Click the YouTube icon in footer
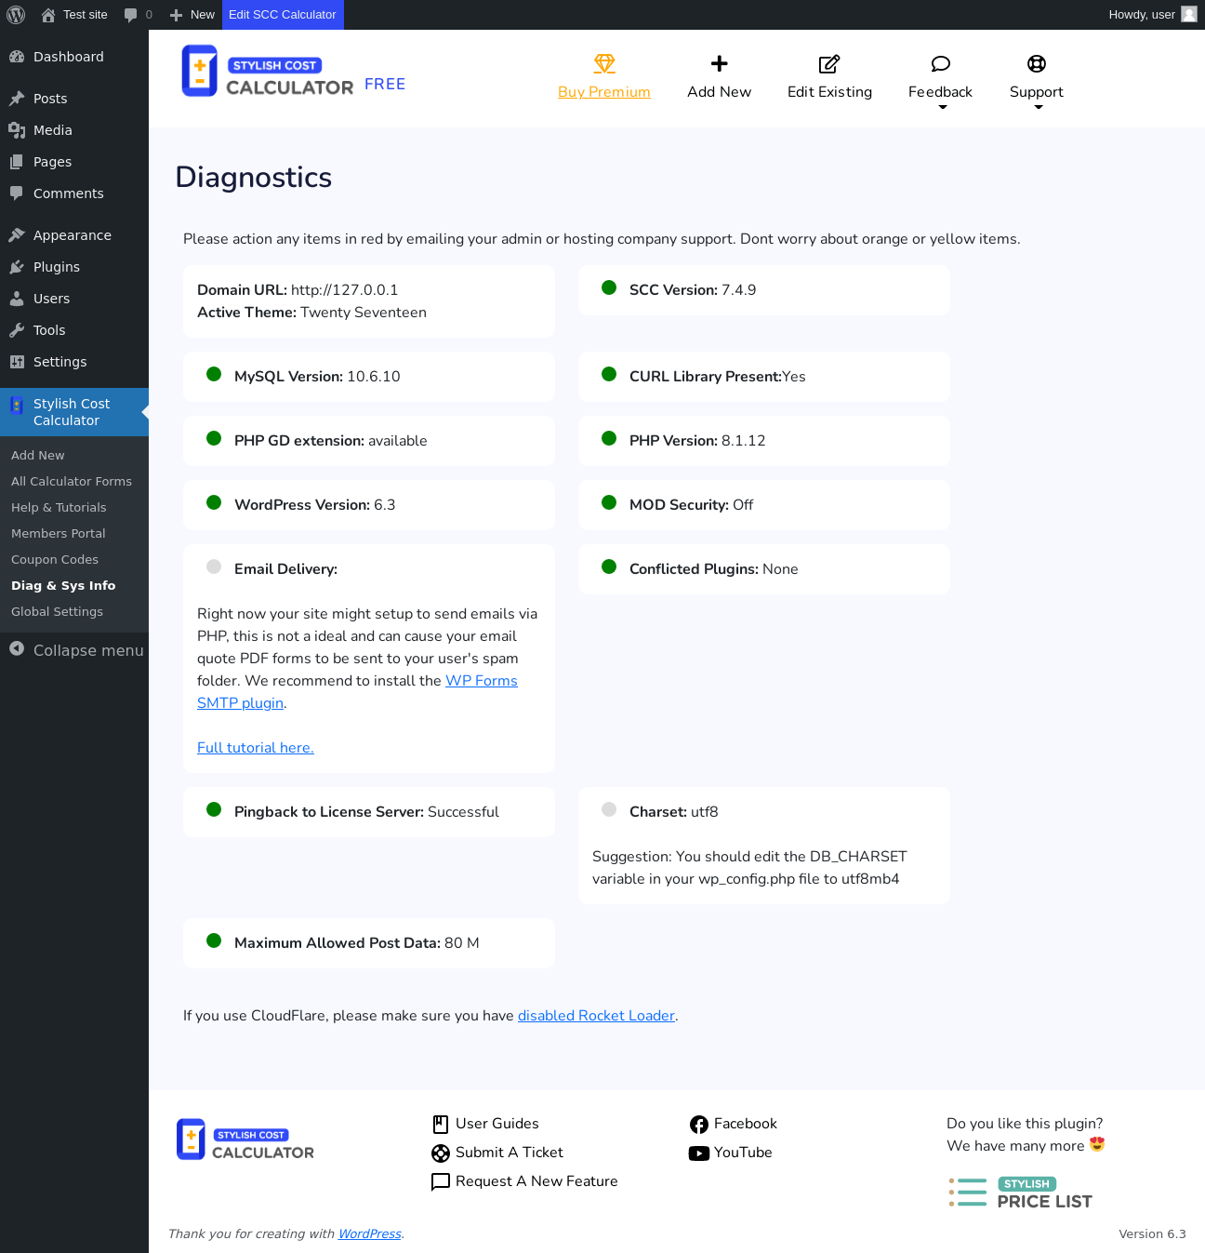The width and height of the screenshot is (1205, 1253). coord(699,1153)
